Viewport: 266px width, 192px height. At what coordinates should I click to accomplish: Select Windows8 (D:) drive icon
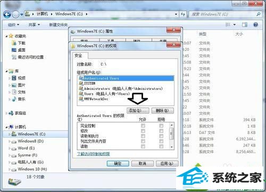[x=14, y=141]
